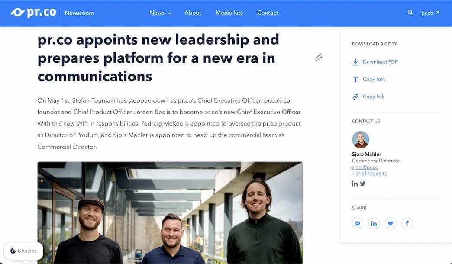Share article on Twitter circle icon
The image size is (452, 264).
click(x=391, y=223)
